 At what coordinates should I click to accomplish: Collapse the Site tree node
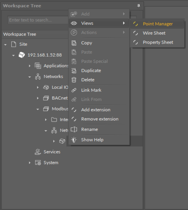point(6,45)
